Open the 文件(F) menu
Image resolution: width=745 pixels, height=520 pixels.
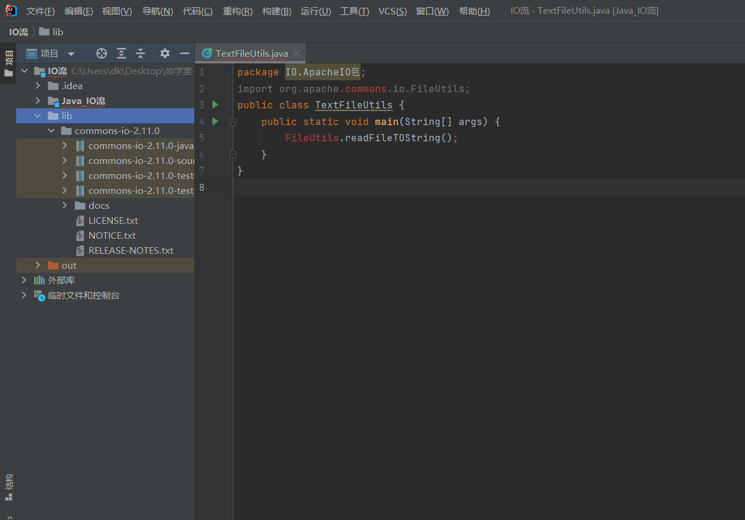pos(41,11)
